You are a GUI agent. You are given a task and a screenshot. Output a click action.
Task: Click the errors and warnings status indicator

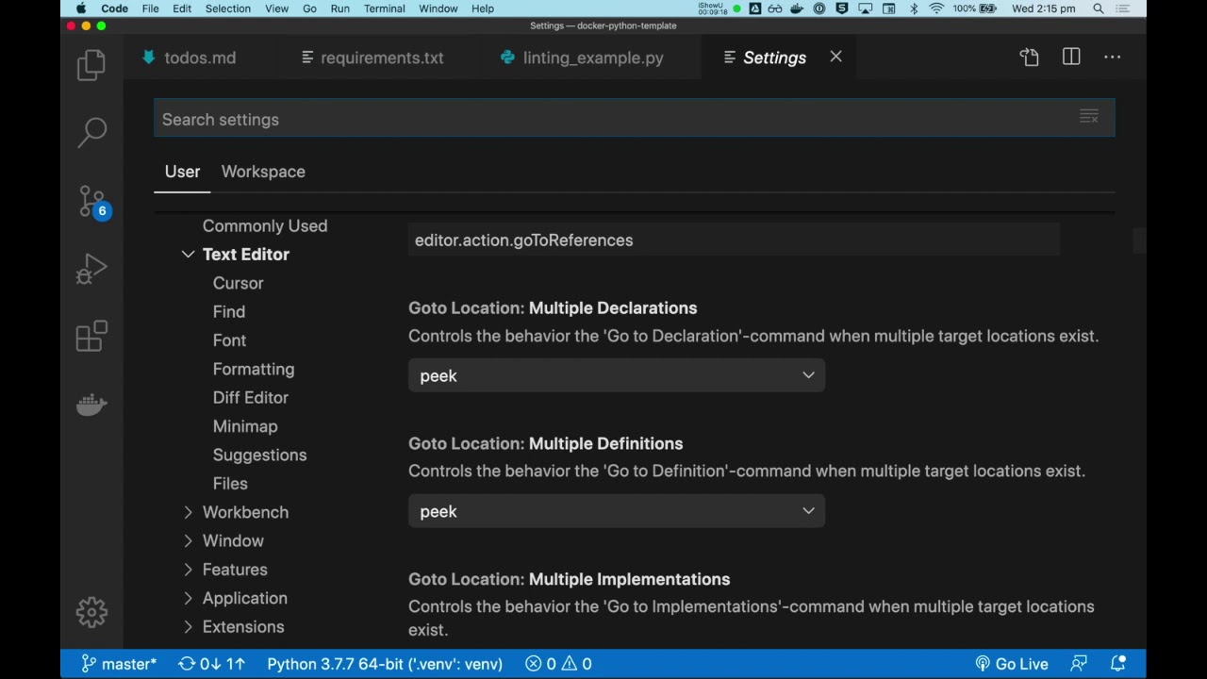(x=558, y=664)
